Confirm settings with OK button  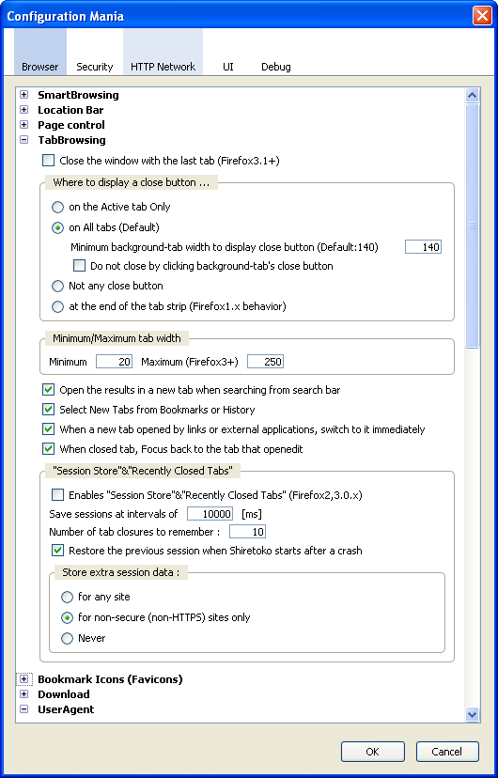point(372,751)
